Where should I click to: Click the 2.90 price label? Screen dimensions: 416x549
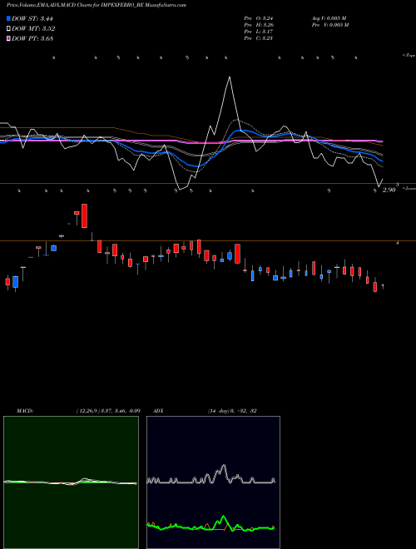tap(389, 190)
